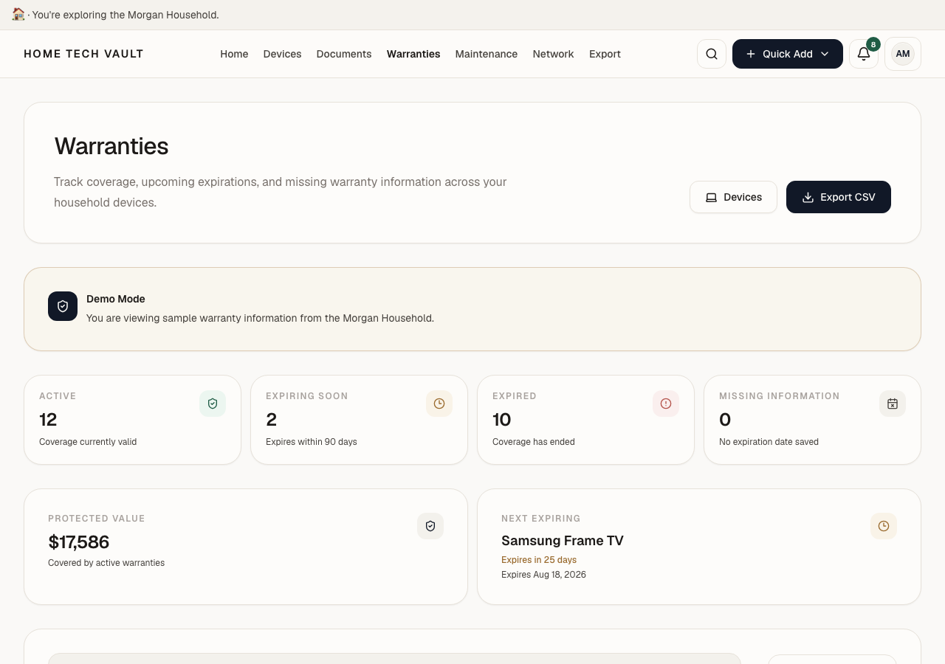Click the Home Tech Vault logo
945x664 pixels.
(83, 54)
